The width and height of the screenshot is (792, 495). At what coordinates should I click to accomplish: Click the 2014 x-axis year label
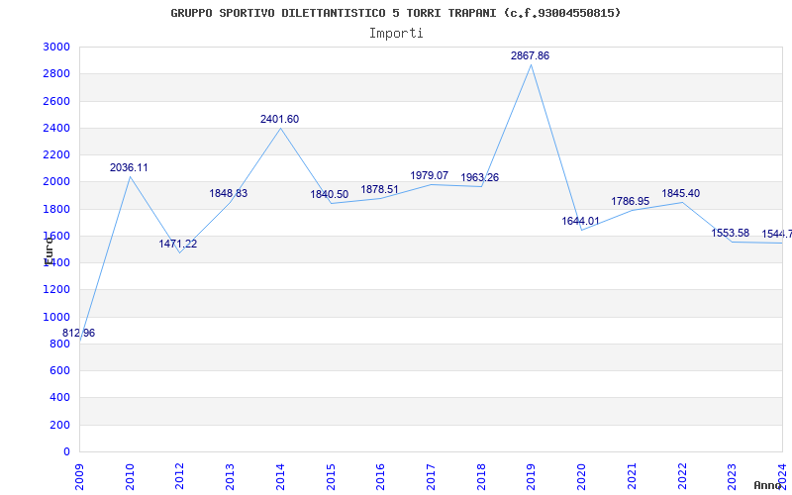pyautogui.click(x=280, y=476)
